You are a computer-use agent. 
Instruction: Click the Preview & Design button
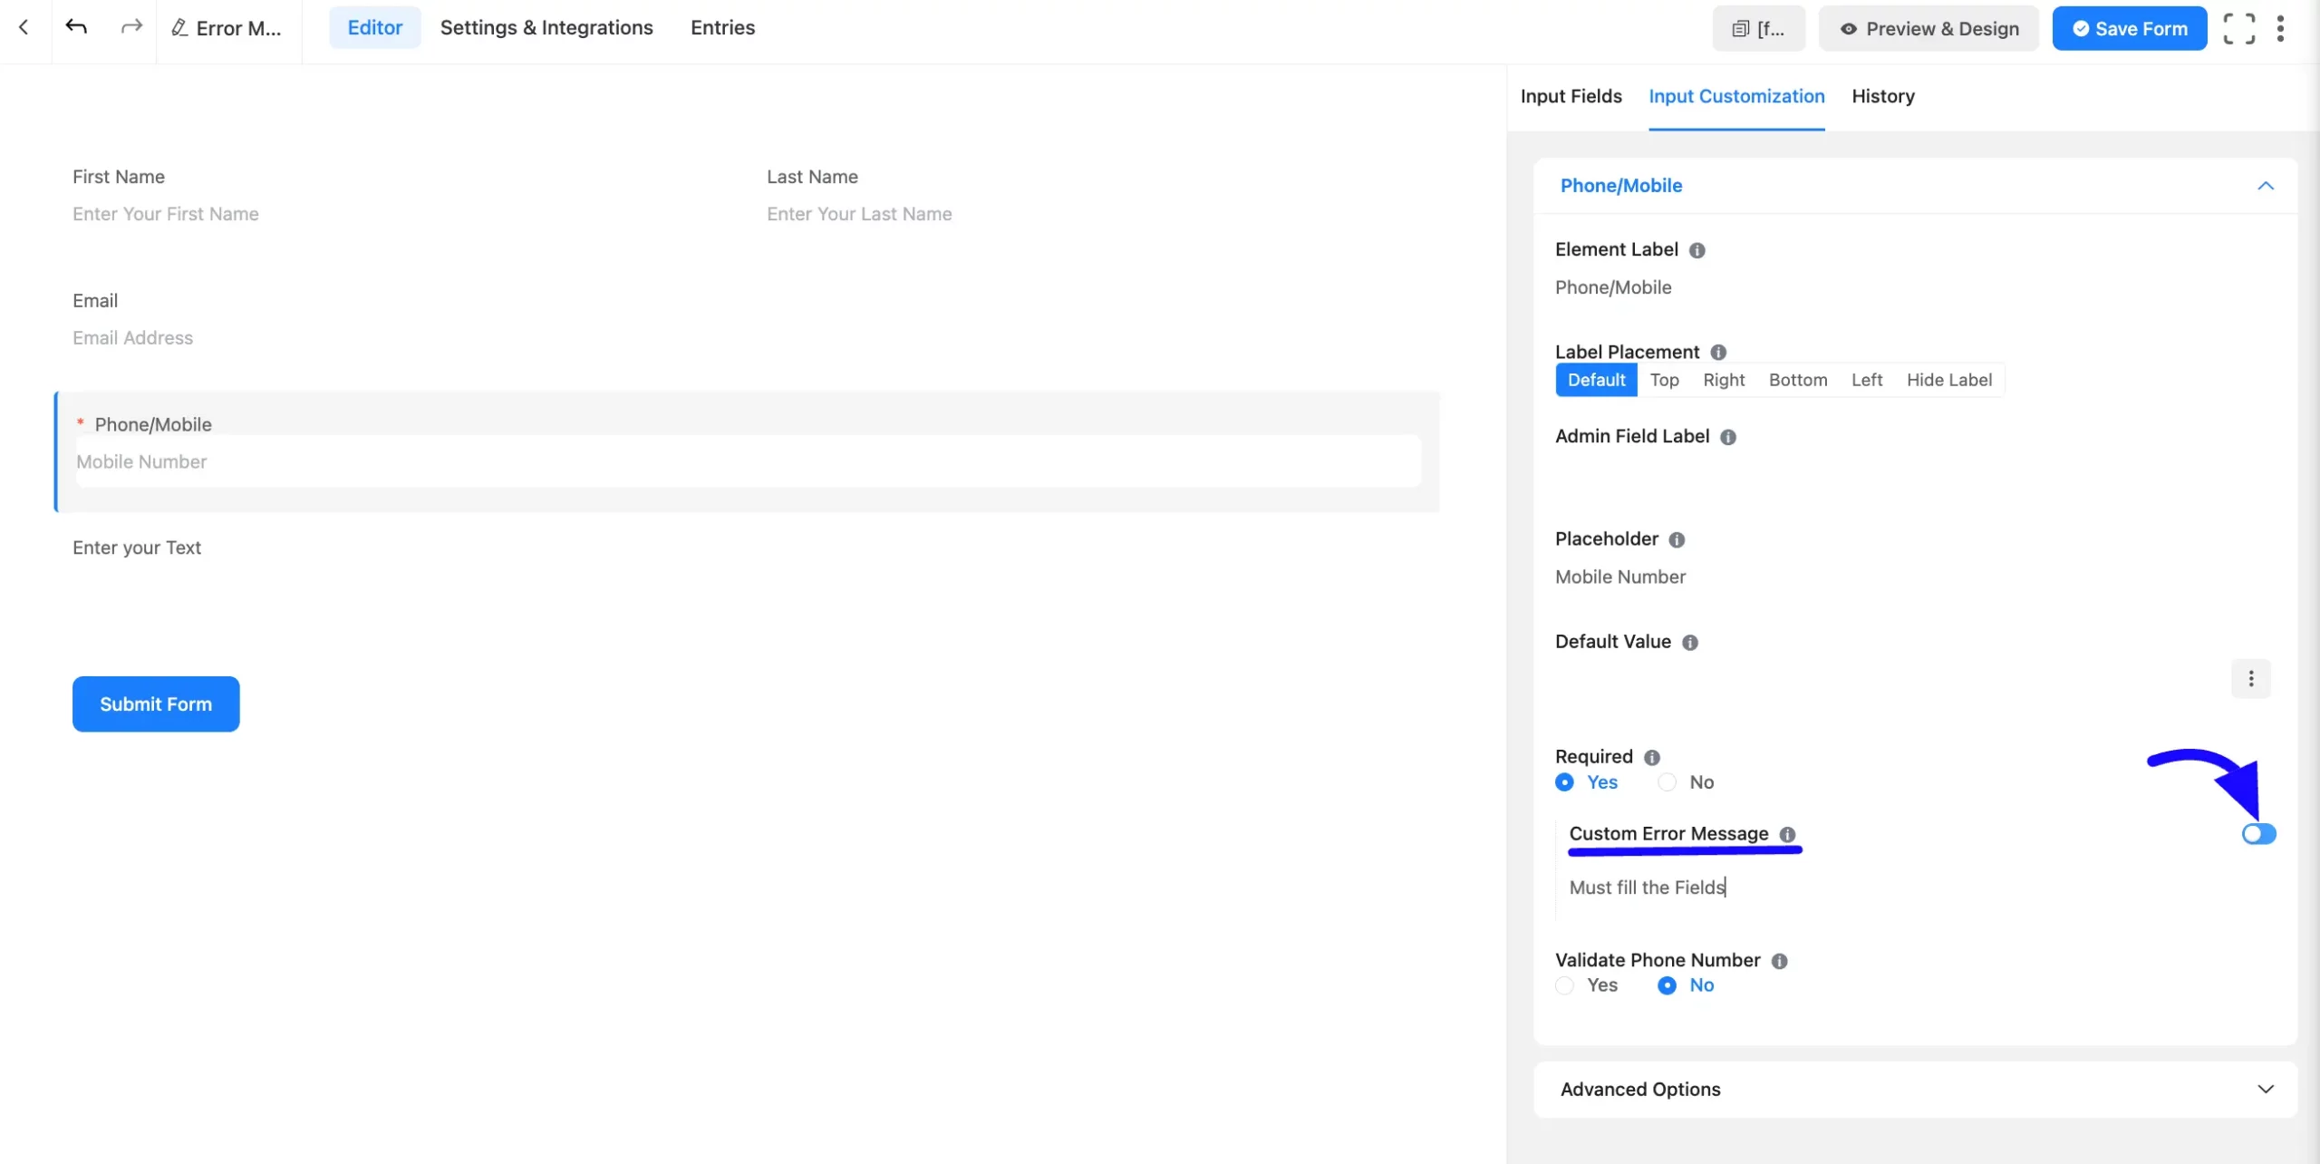[1928, 28]
